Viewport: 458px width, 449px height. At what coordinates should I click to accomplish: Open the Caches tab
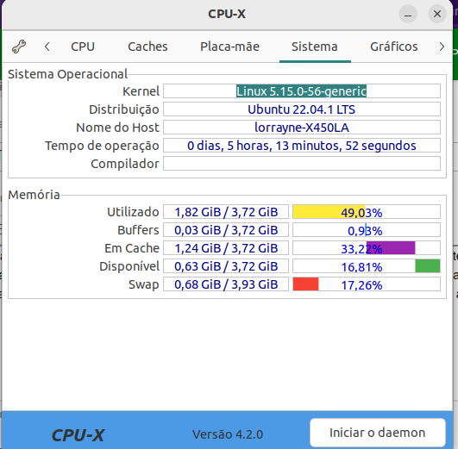click(147, 47)
